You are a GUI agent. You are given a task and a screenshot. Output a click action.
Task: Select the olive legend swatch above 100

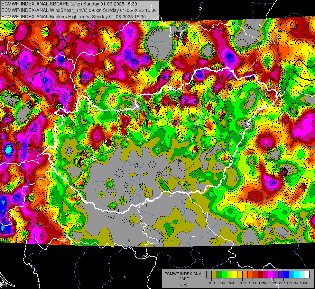point(214,275)
